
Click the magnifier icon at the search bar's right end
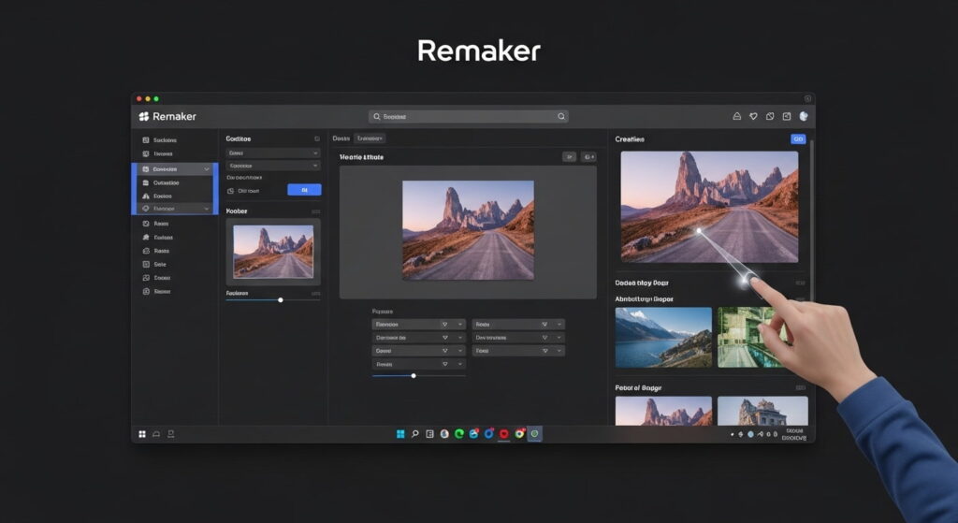click(561, 117)
